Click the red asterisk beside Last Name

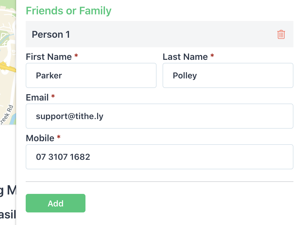pos(212,56)
